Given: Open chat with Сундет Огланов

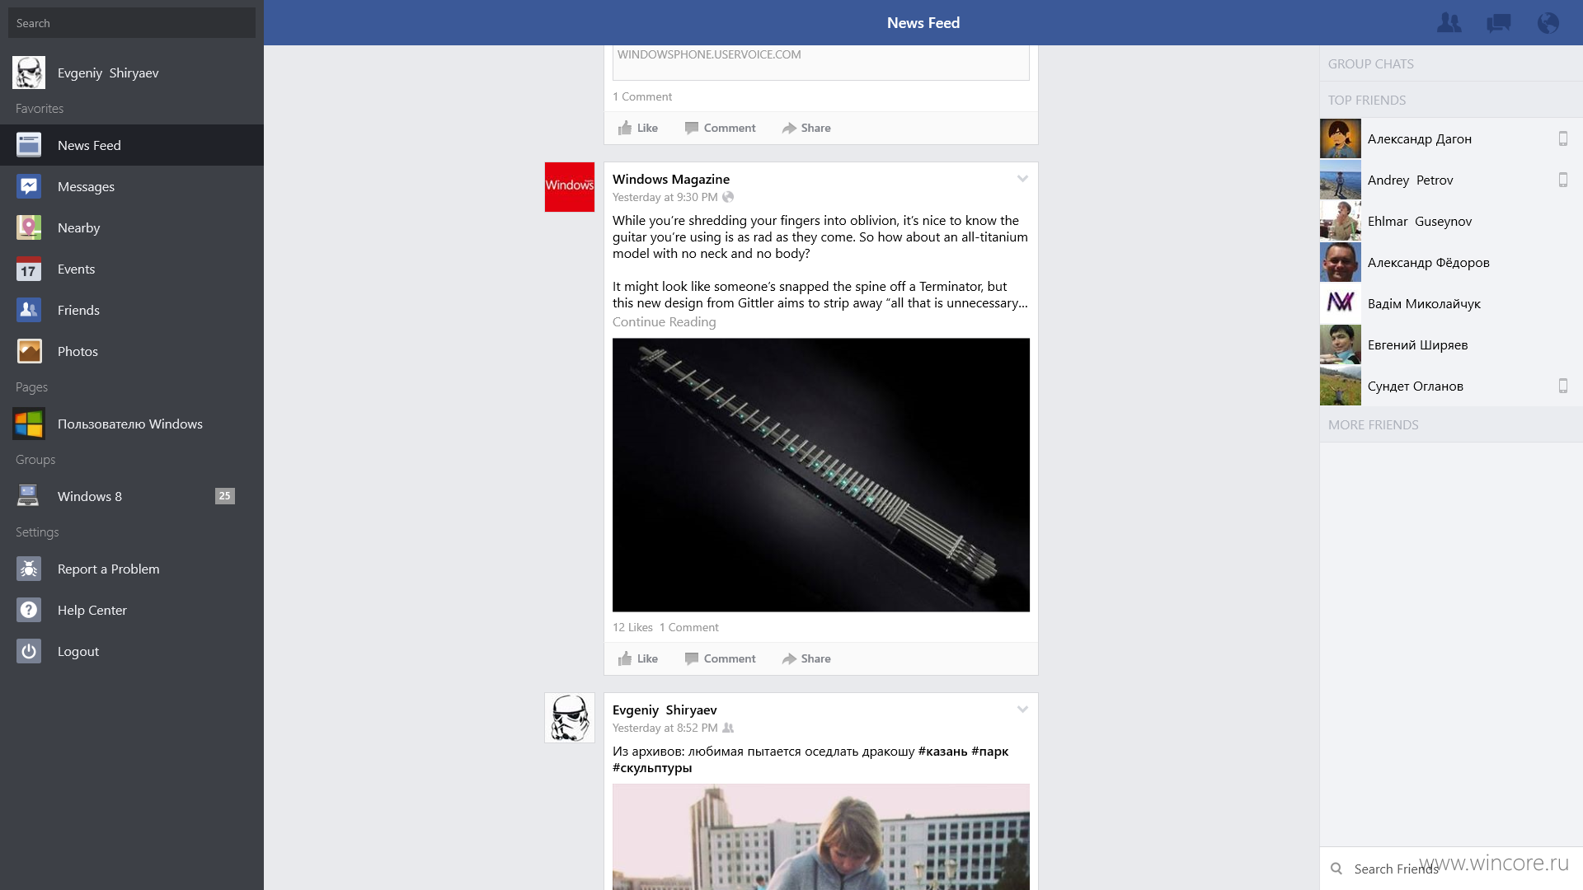Looking at the screenshot, I should 1451,386.
